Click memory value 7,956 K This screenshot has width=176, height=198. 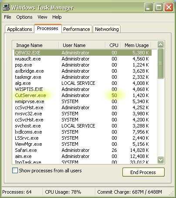(x=141, y=132)
